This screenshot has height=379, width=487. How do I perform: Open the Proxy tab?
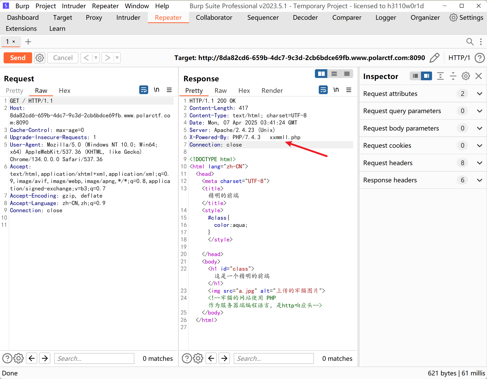[94, 17]
